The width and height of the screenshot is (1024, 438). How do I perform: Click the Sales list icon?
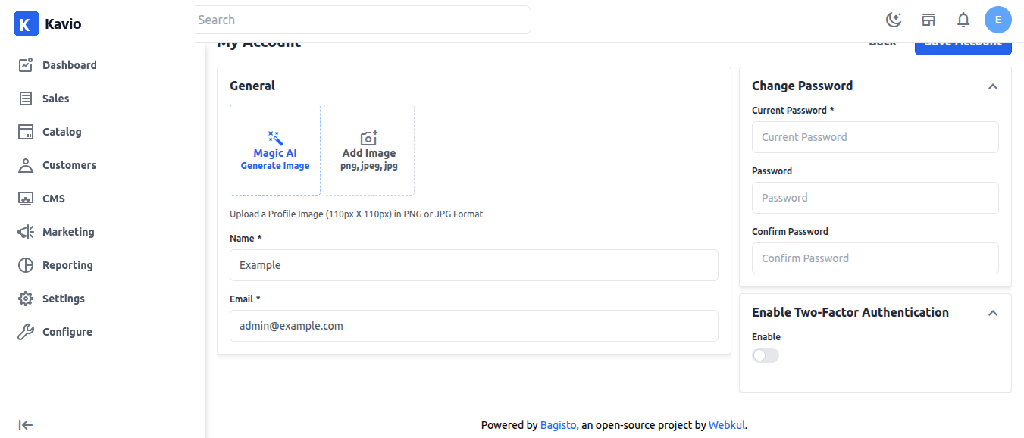(26, 99)
